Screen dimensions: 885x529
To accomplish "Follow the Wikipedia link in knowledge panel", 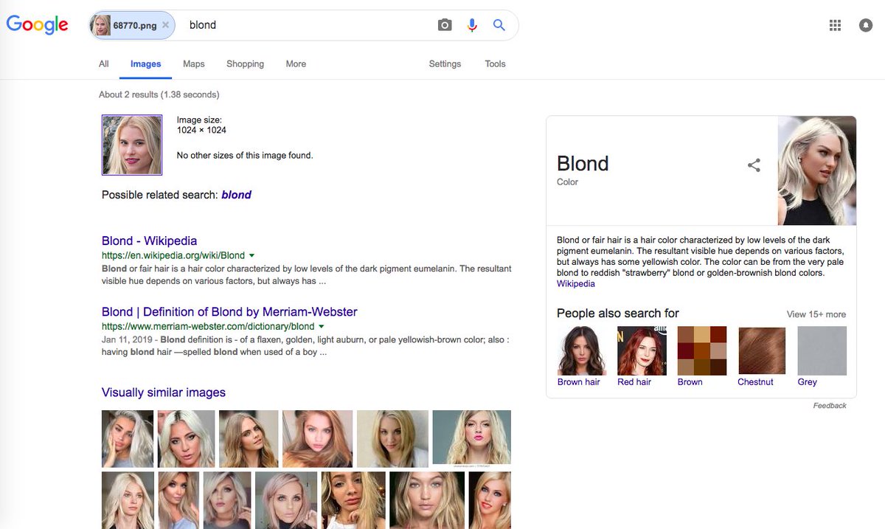I will (576, 283).
